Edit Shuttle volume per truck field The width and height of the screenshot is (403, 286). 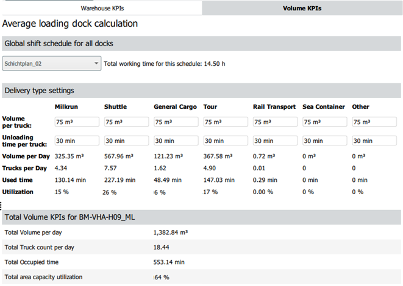click(x=126, y=122)
